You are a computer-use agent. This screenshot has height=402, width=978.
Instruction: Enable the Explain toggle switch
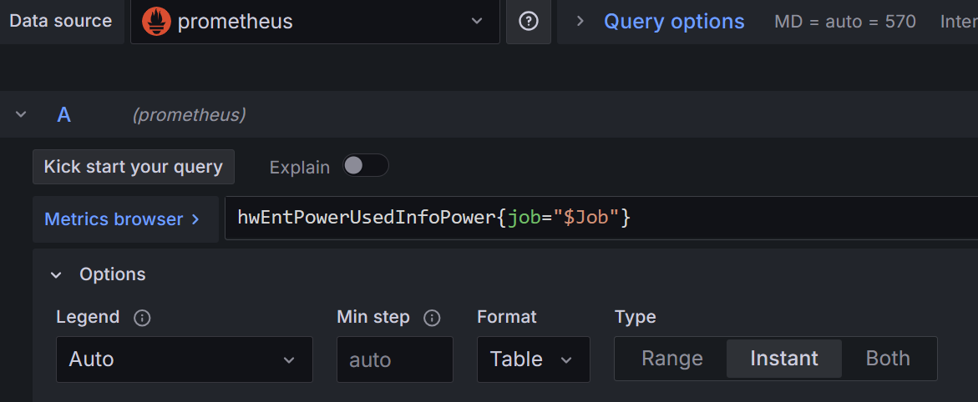coord(365,166)
